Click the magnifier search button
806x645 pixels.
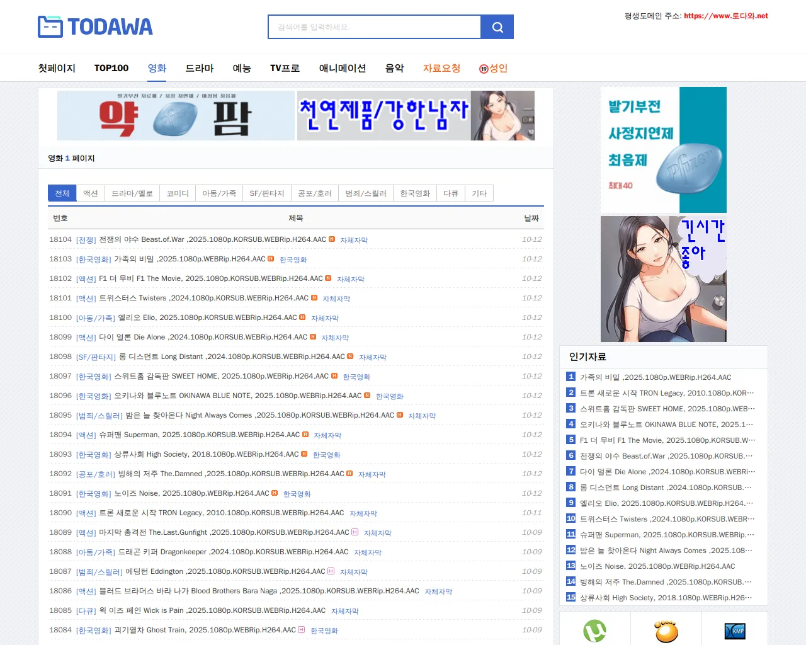coord(497,27)
